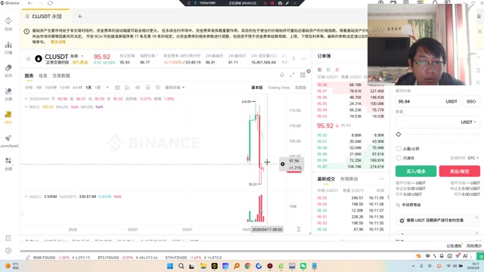Open the chart indicators icon
The height and width of the screenshot is (272, 484).
point(128,88)
